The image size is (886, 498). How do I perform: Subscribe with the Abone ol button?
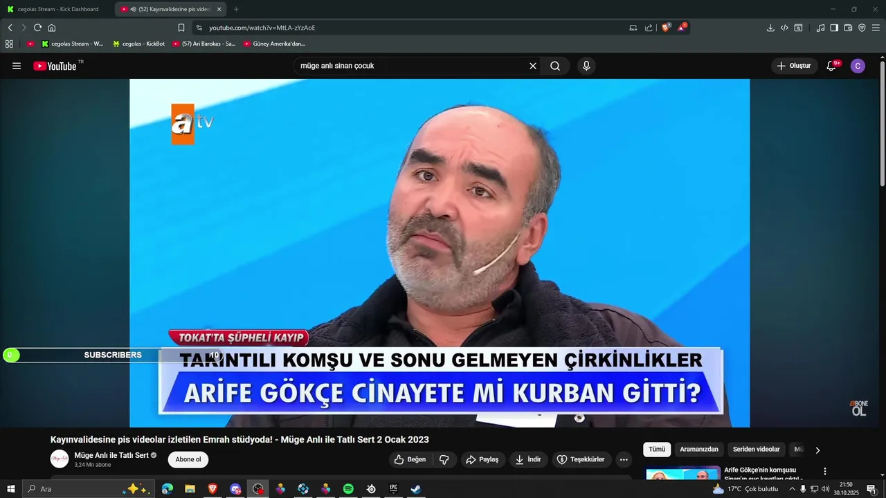188,459
